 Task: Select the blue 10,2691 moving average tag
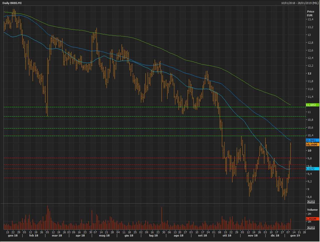[x=312, y=140]
